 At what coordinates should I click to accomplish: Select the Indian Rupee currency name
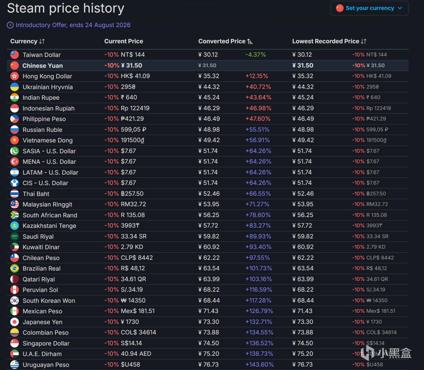click(x=41, y=98)
